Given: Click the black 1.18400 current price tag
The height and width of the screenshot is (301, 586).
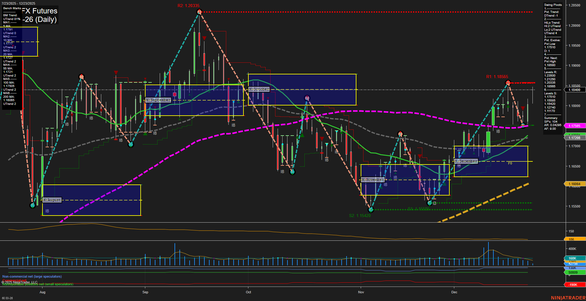Looking at the screenshot, I should (574, 90).
